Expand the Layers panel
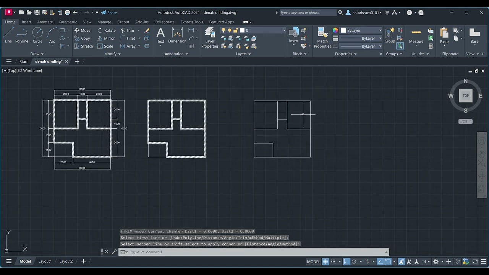This screenshot has width=489, height=275. point(243,54)
